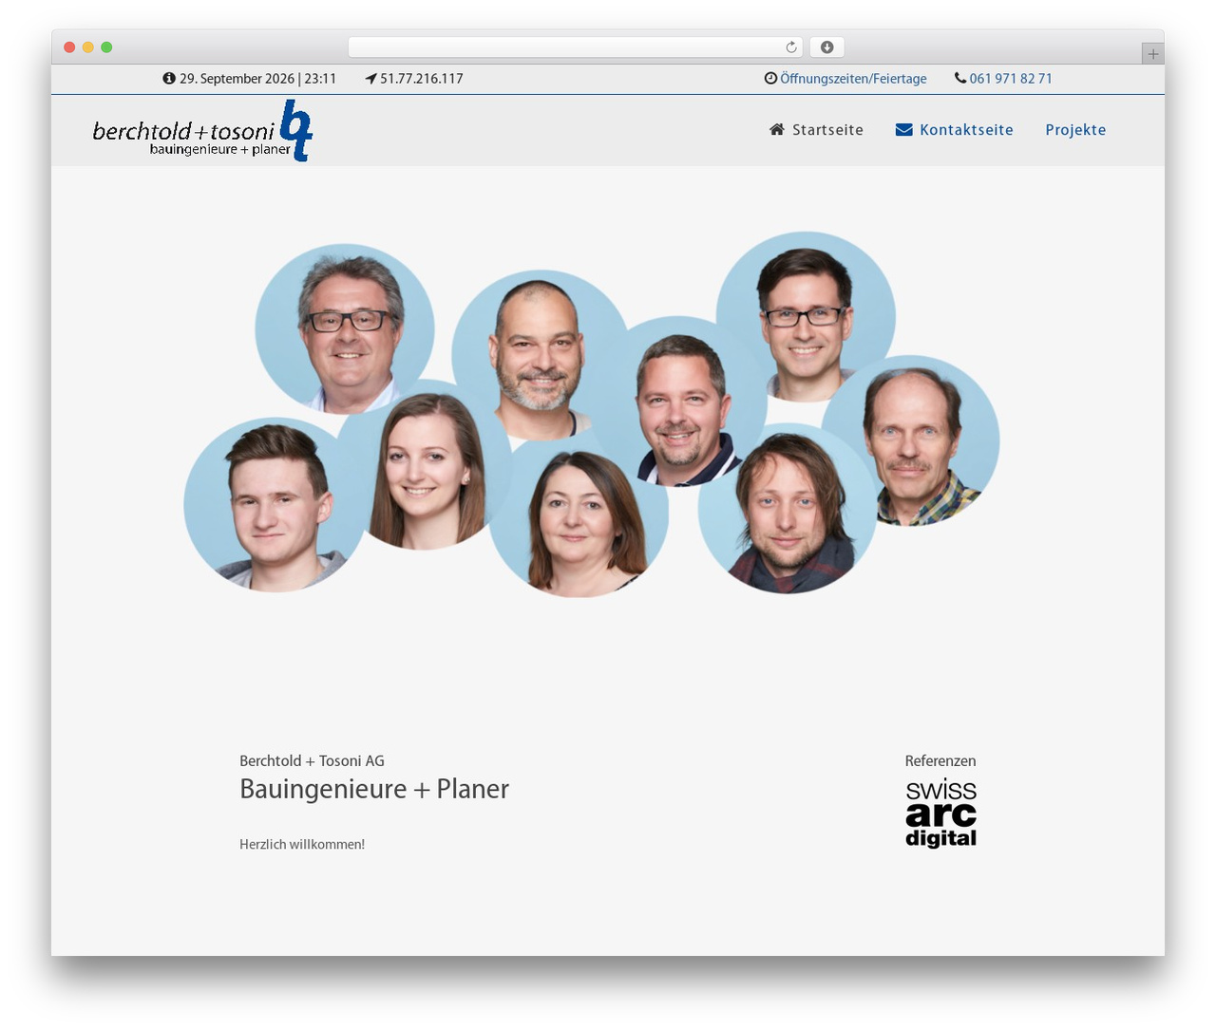This screenshot has width=1216, height=1029.
Task: Click the location arrow icon beside IP address
Action: 370,79
